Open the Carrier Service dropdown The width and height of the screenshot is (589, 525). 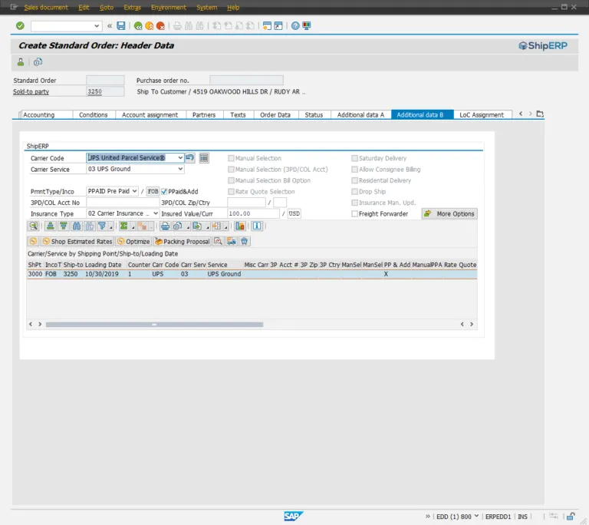tap(180, 169)
